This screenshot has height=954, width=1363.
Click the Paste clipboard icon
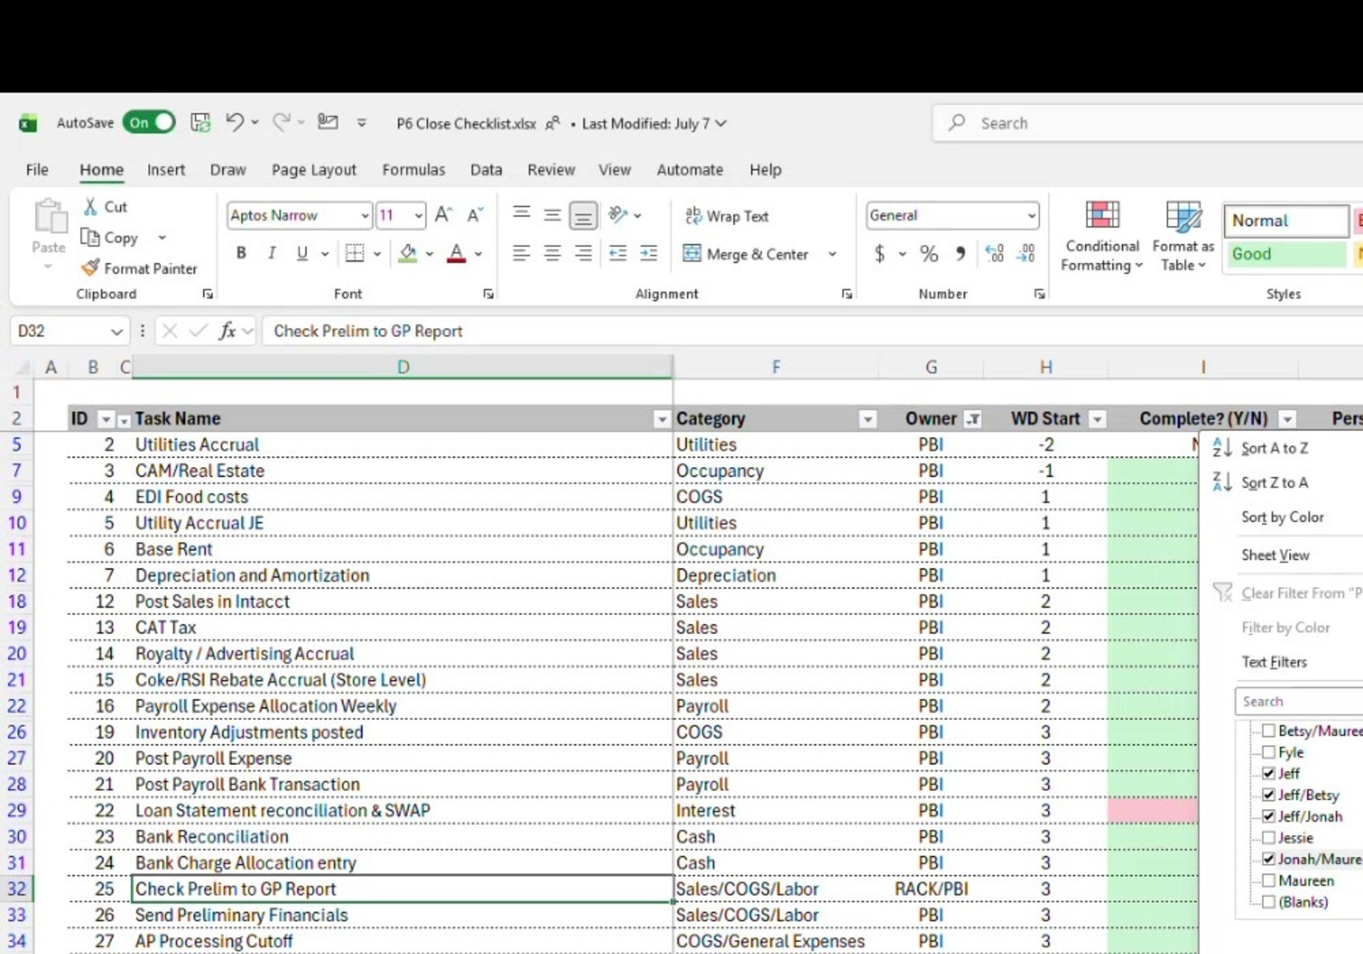click(x=50, y=216)
